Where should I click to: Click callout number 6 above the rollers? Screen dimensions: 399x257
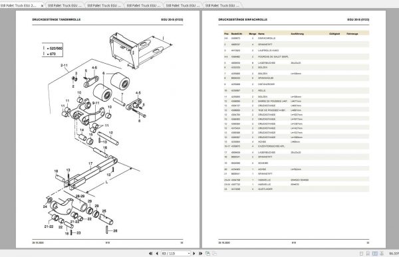point(103,73)
